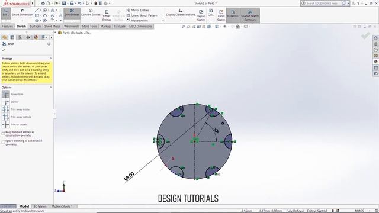Select the Corner trim option
This screenshot has width=379, height=213.
coord(6,102)
